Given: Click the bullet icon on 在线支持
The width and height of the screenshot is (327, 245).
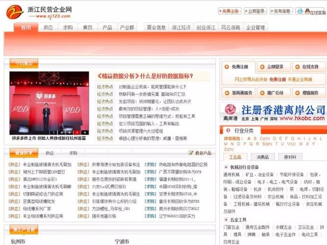Looking at the screenshot, I should [x=297, y=67].
